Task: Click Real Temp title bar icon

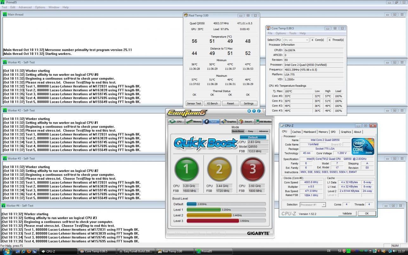Action: [186, 15]
